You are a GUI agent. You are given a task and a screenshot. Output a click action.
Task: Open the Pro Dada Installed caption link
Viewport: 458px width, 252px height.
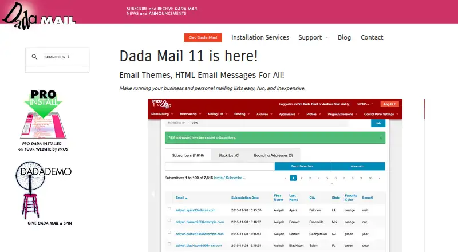tap(43, 147)
